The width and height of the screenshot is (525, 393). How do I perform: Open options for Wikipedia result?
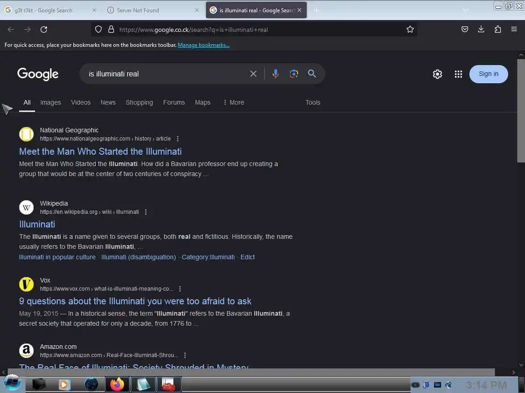click(146, 212)
